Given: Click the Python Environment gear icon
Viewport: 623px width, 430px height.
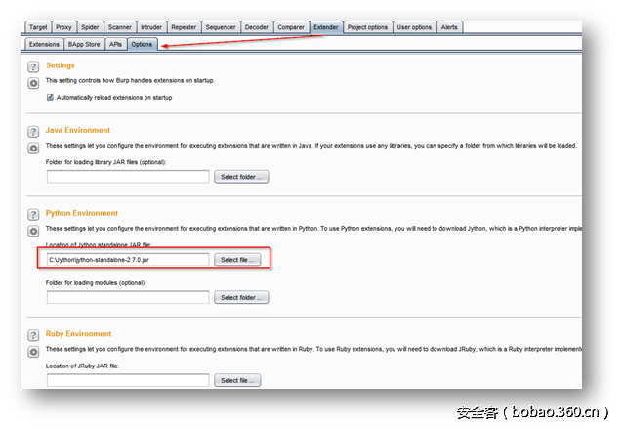Looking at the screenshot, I should tap(33, 231).
